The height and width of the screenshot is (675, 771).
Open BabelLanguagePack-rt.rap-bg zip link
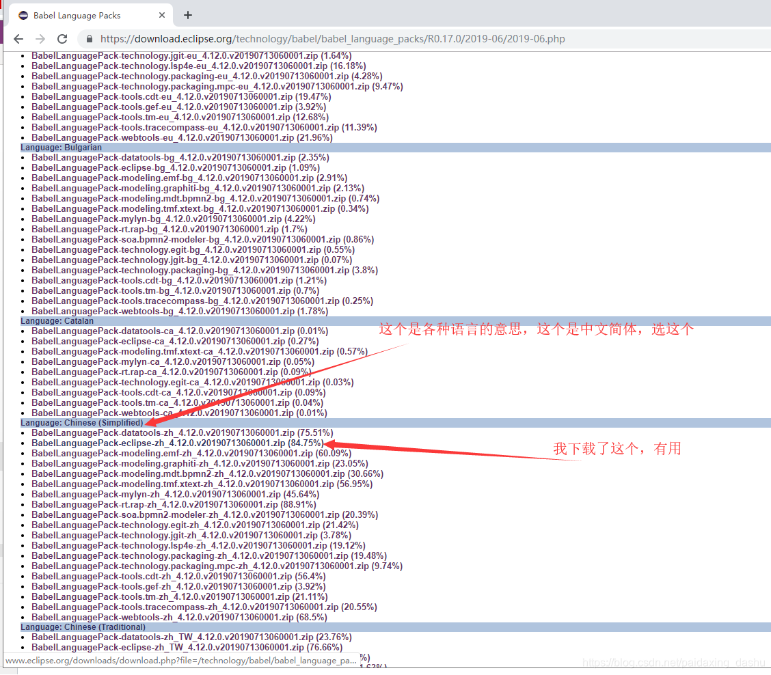170,229
